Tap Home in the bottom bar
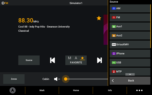 tap(76, 90)
